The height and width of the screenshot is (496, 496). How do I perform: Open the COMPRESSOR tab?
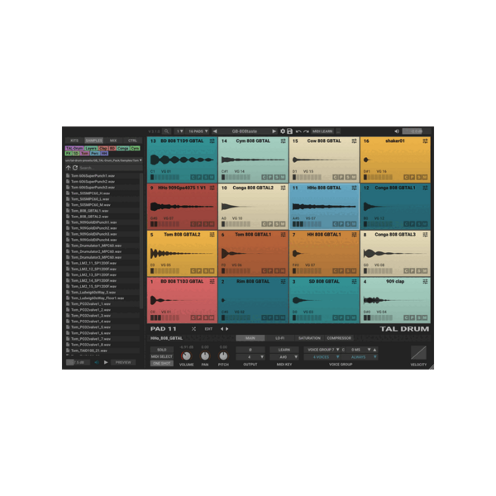[x=339, y=338]
